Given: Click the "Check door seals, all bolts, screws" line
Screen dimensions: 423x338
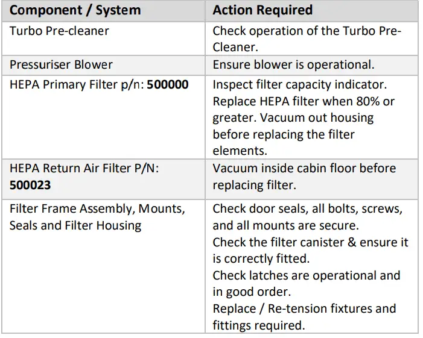Looking at the screenshot, I should point(308,209).
